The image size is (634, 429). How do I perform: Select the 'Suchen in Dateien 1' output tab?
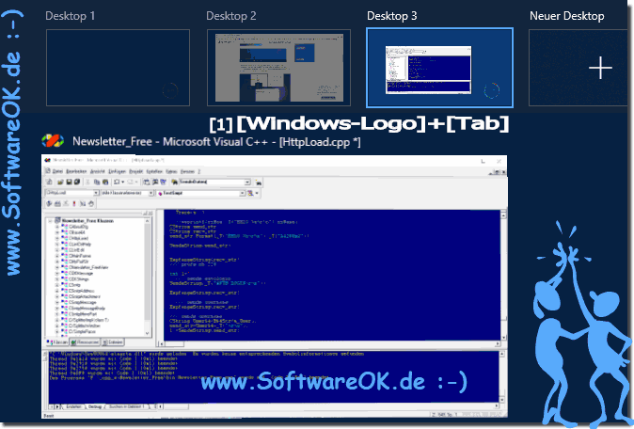(127, 406)
